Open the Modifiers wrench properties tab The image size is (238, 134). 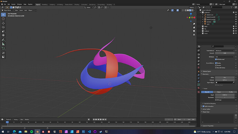click(199, 75)
